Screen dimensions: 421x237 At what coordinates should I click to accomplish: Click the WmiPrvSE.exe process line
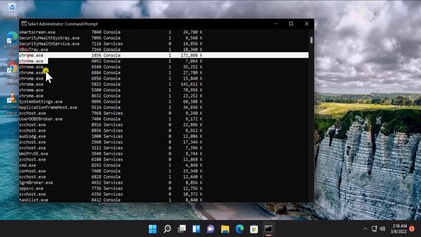[111, 153]
